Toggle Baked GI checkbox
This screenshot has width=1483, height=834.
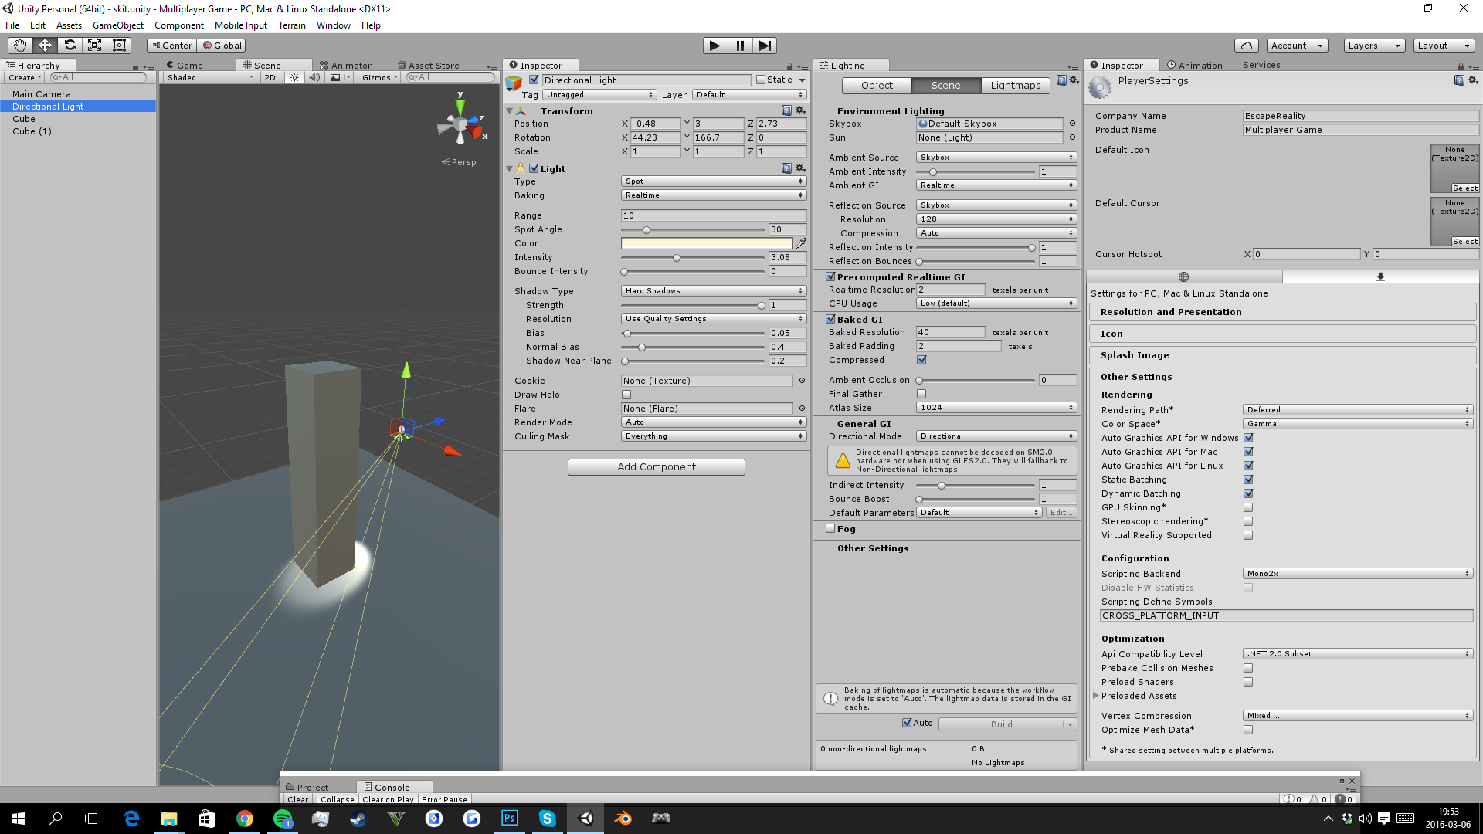pyautogui.click(x=830, y=319)
